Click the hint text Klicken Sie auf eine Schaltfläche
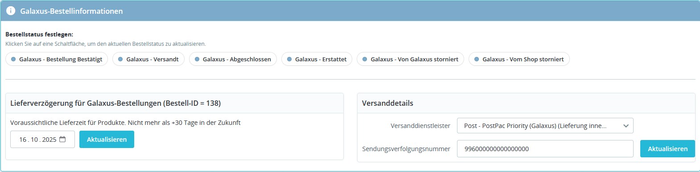Image resolution: width=700 pixels, height=172 pixels. [106, 44]
